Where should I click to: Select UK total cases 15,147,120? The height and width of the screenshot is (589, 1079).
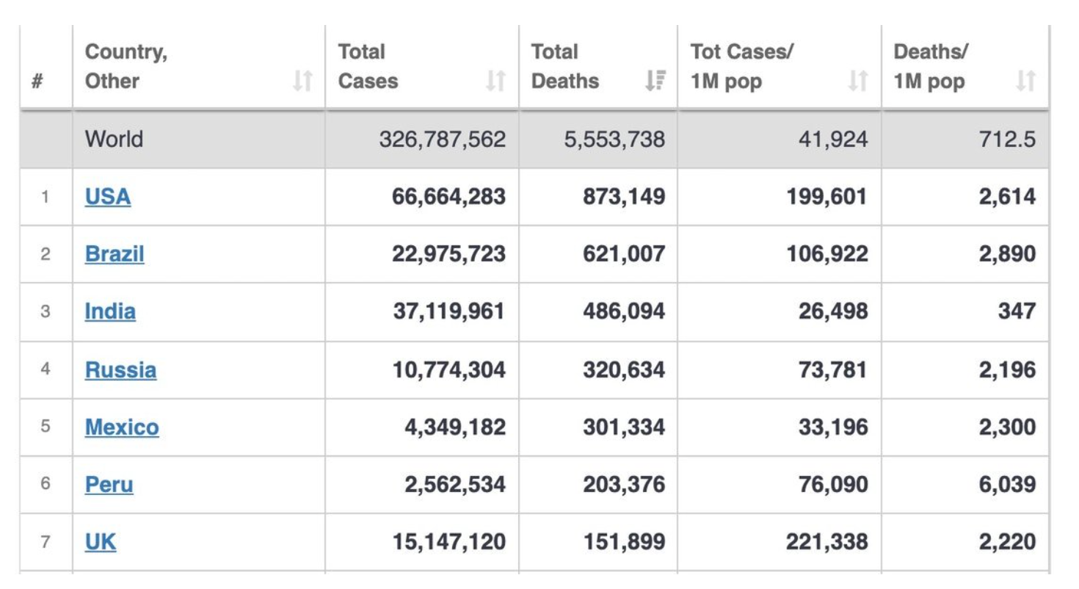(449, 542)
